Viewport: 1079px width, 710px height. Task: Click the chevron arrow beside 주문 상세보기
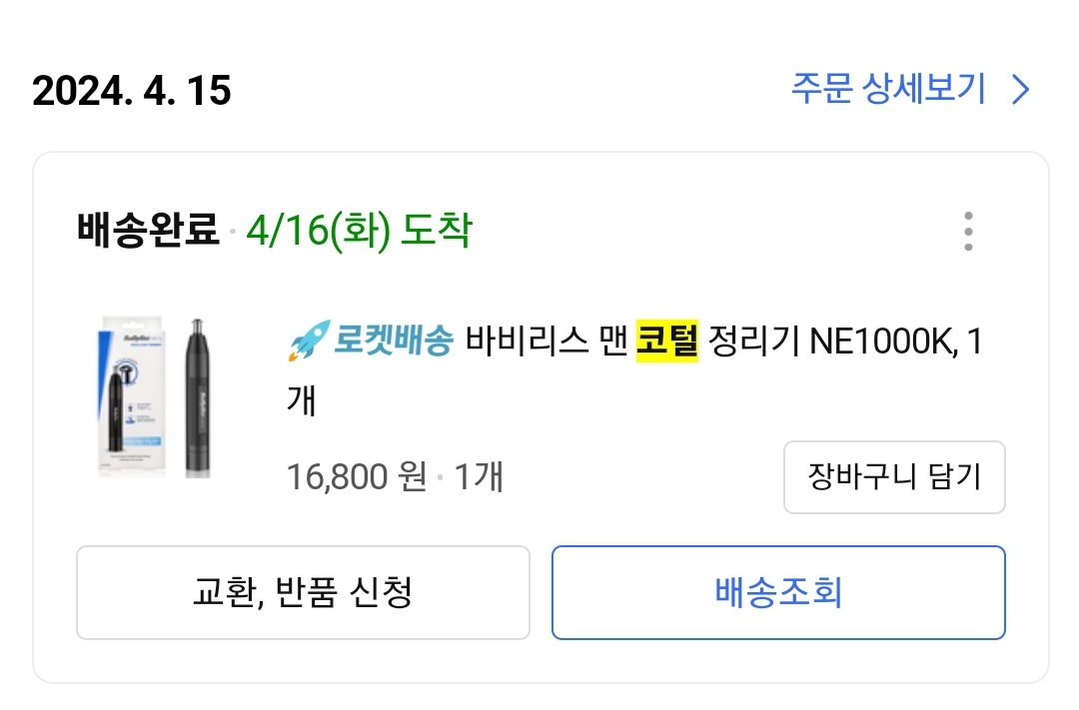pos(1020,90)
